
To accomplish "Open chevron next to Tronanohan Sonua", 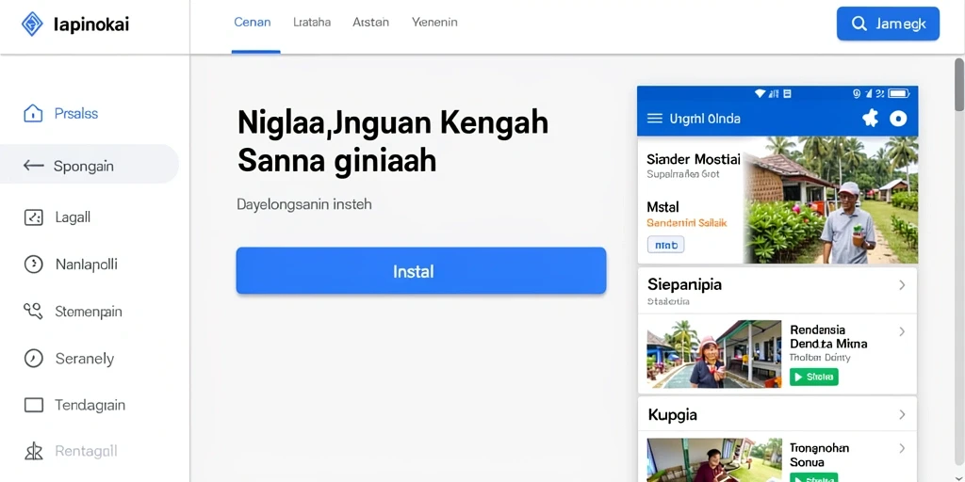I will click(902, 449).
